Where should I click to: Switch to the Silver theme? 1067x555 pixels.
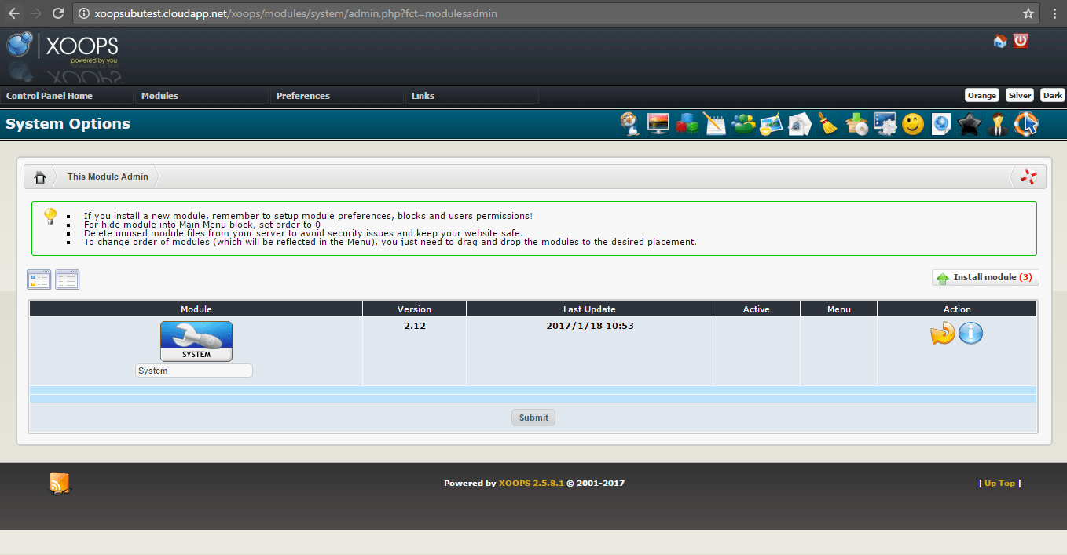point(1020,96)
